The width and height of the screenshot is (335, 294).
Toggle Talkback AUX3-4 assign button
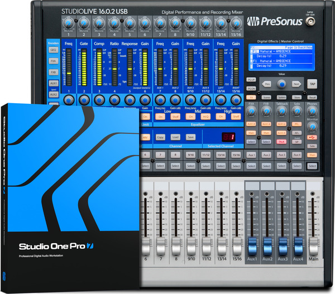click(x=281, y=133)
